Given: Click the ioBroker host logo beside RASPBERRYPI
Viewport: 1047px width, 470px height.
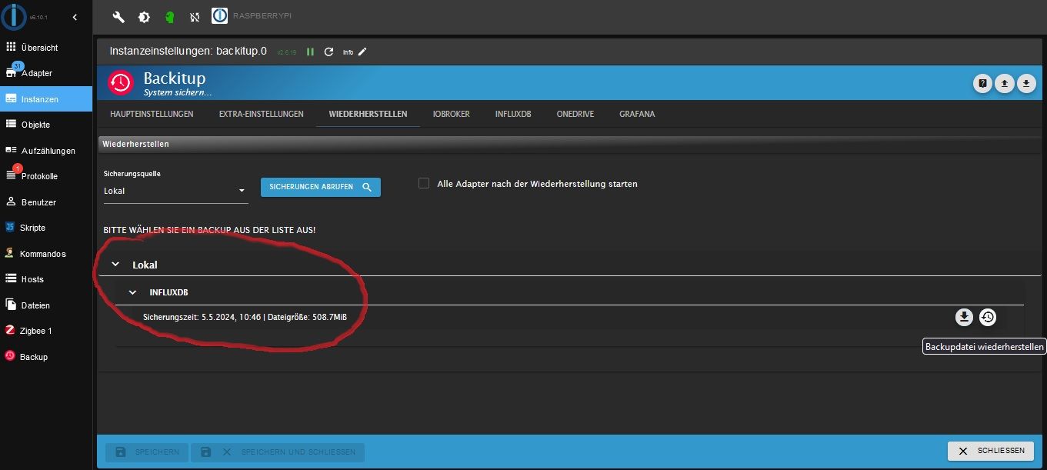Looking at the screenshot, I should (x=219, y=15).
